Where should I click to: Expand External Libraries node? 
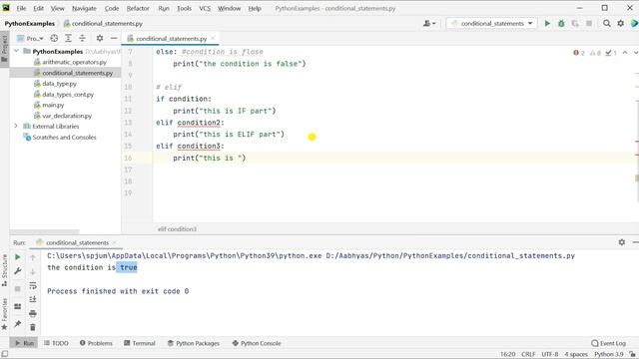tap(16, 127)
